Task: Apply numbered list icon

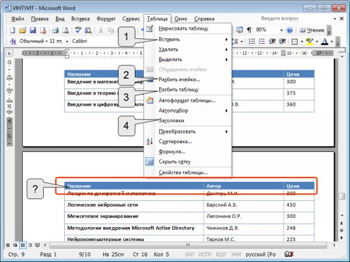Action: (252, 41)
